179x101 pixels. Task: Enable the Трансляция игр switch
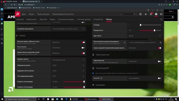pyautogui.click(x=159, y=61)
